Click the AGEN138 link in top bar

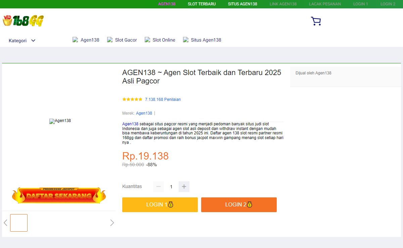point(167,4)
